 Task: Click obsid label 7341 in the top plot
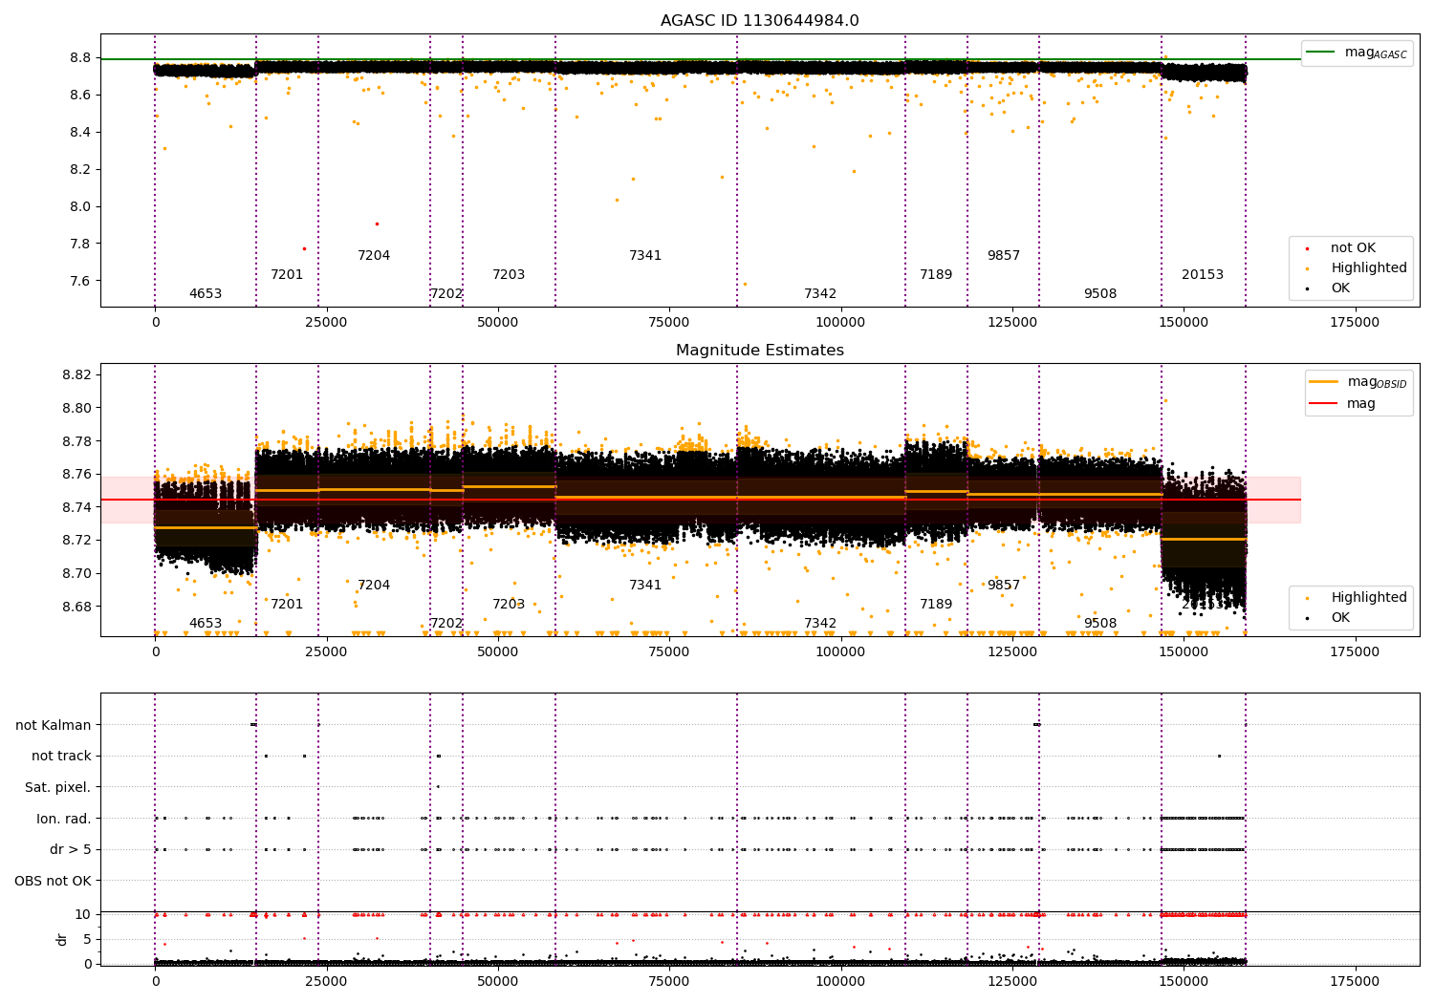[645, 256]
